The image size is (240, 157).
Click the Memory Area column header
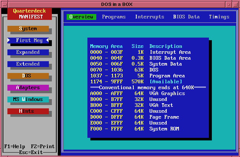[x=106, y=46]
